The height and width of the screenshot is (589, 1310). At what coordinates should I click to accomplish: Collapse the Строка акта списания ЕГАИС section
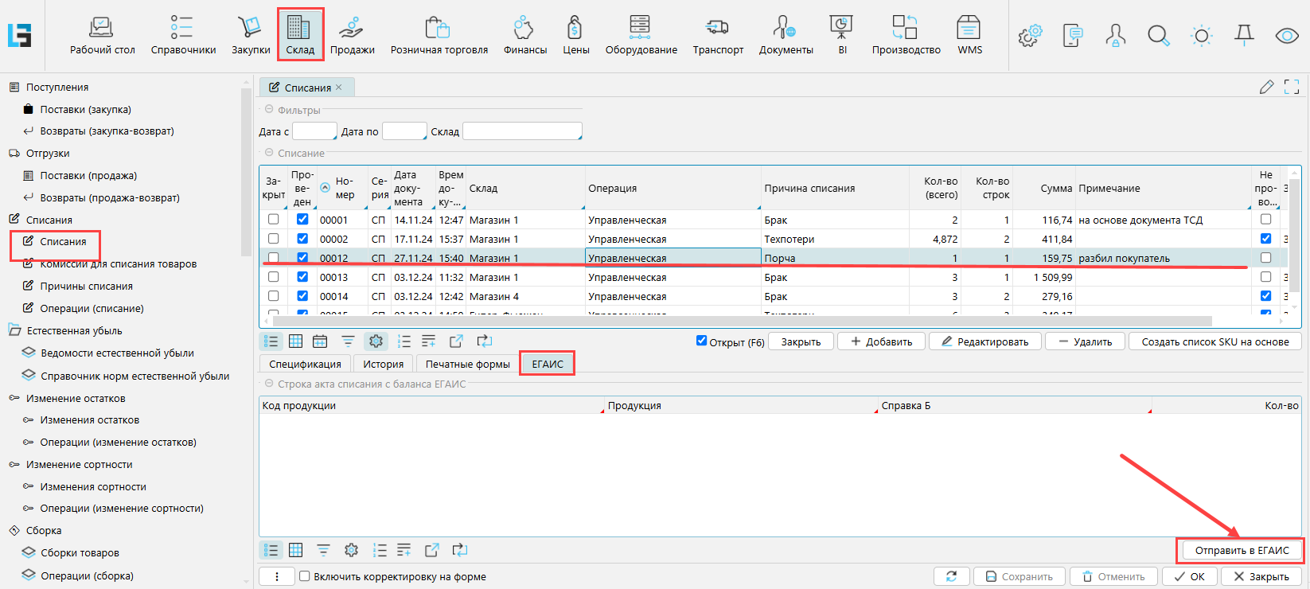click(x=268, y=384)
